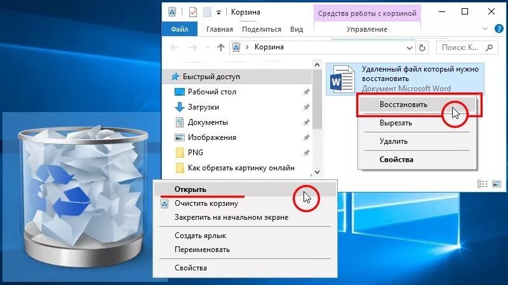Viewport: 508px width, 285px height.
Task: Go back using the left arrow button
Action: pyautogui.click(x=174, y=47)
